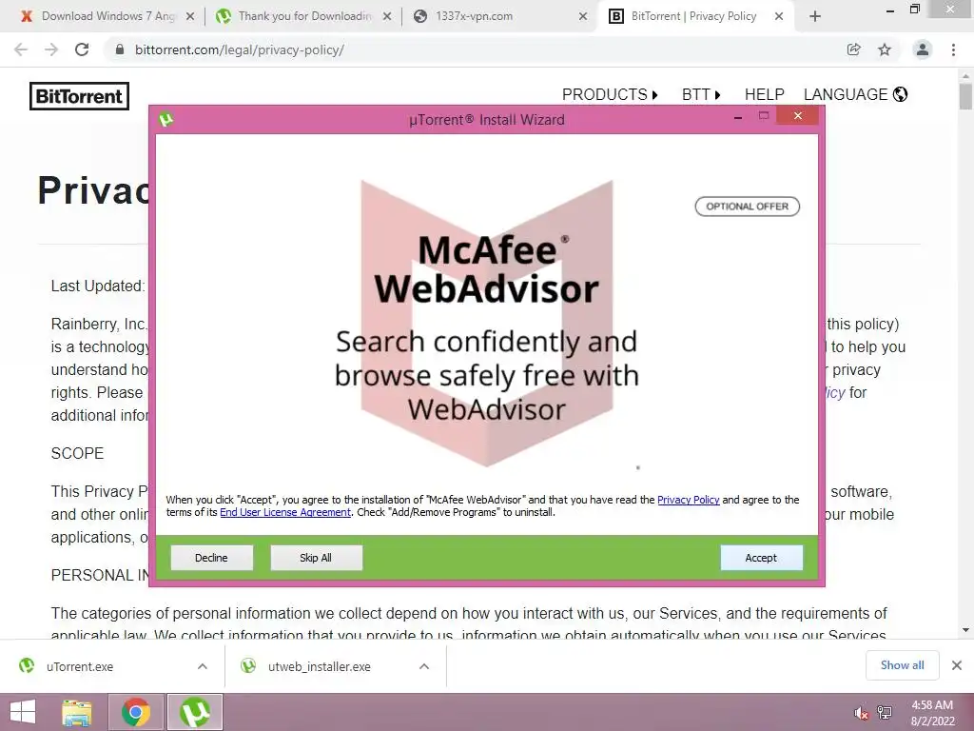
Task: Expand the BTT menu
Action: pyautogui.click(x=701, y=94)
